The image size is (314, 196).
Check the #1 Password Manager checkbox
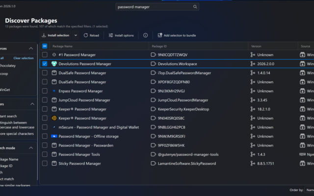tap(45, 54)
